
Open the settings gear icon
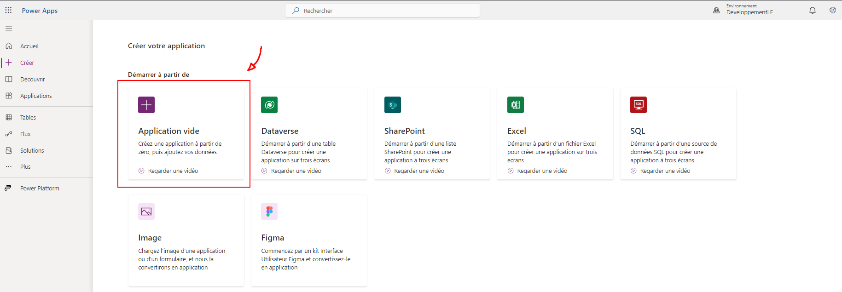(x=833, y=10)
